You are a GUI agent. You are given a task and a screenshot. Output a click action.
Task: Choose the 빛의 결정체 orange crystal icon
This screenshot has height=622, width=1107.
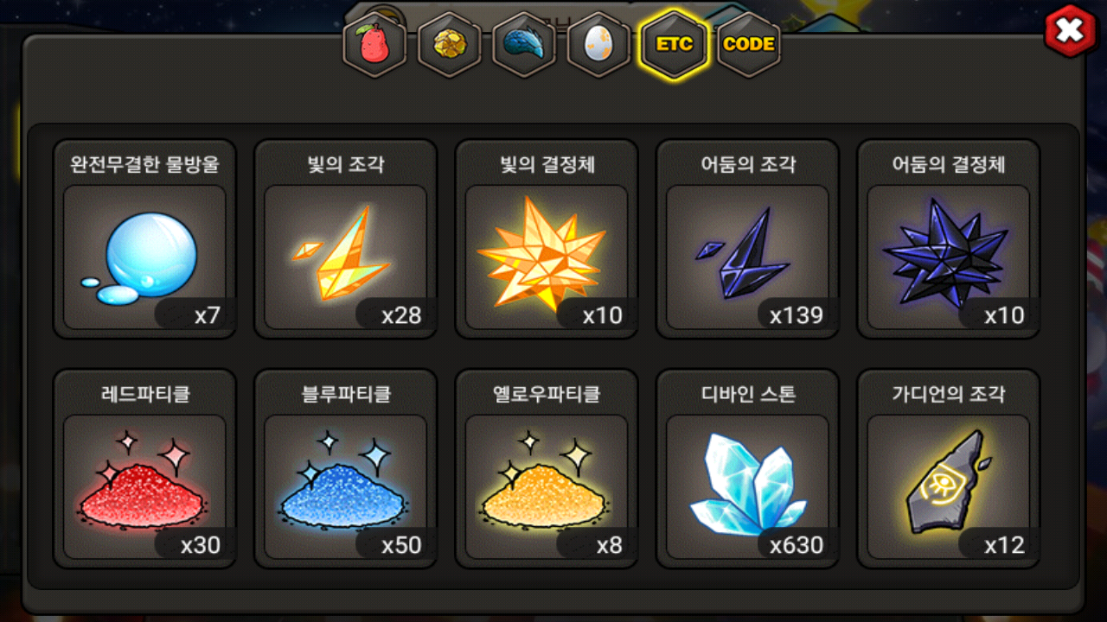[x=547, y=257]
